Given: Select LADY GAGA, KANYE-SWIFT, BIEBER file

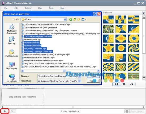Looking at the screenshot, I should [59, 66].
